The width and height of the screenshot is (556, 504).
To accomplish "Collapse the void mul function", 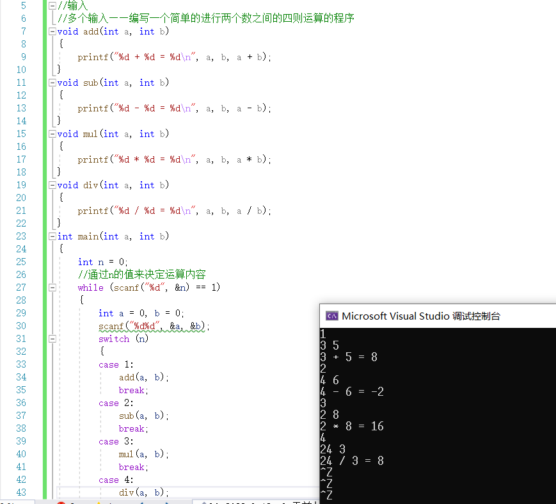I will tap(52, 134).
